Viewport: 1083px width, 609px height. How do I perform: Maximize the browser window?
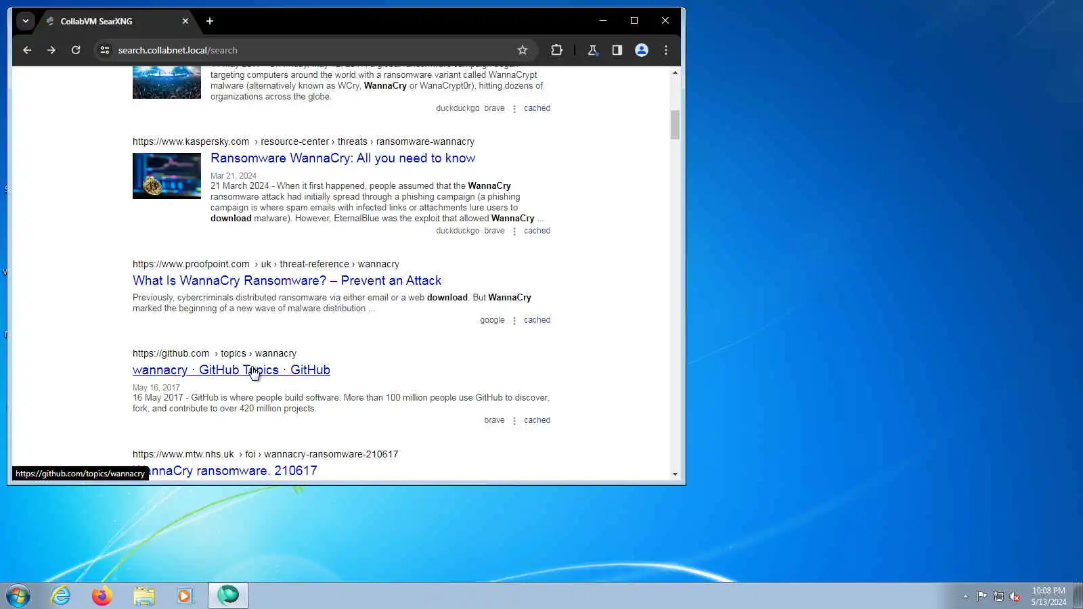click(634, 21)
